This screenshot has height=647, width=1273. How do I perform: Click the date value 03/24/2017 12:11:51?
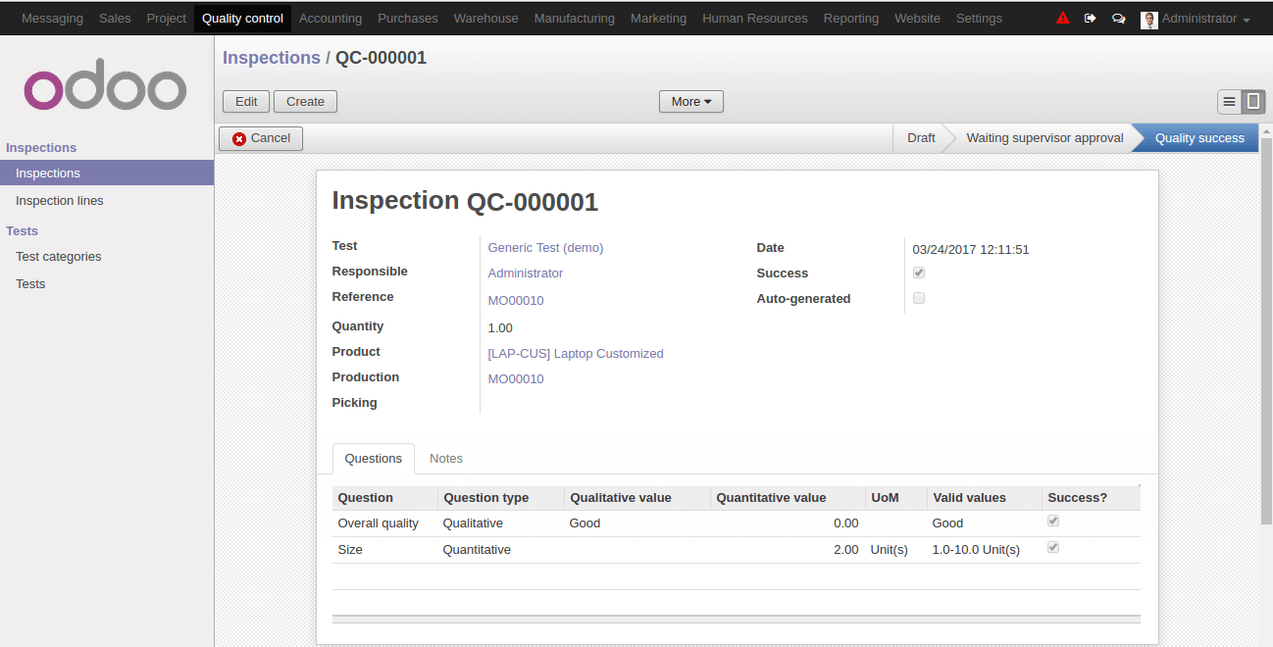pos(971,250)
